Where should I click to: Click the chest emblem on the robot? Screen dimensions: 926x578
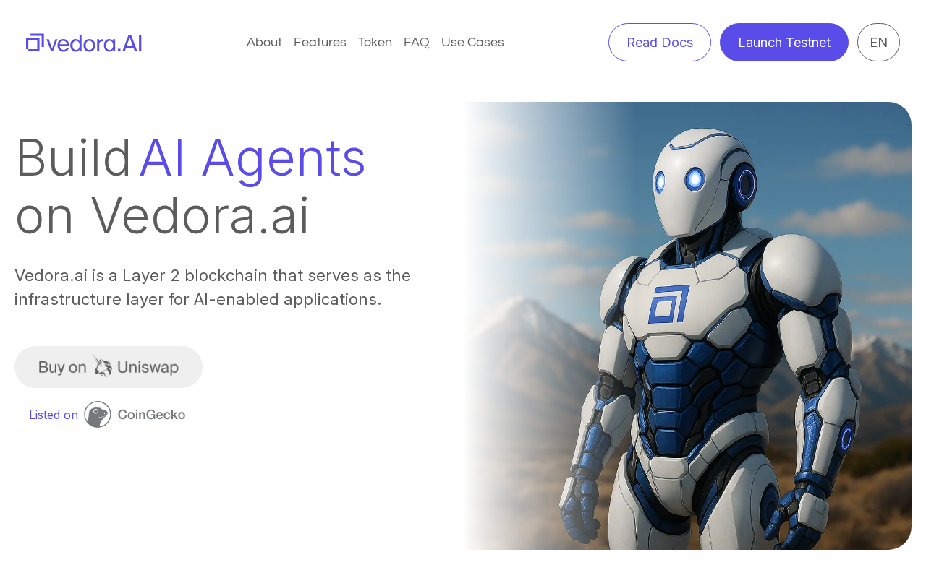coord(668,303)
